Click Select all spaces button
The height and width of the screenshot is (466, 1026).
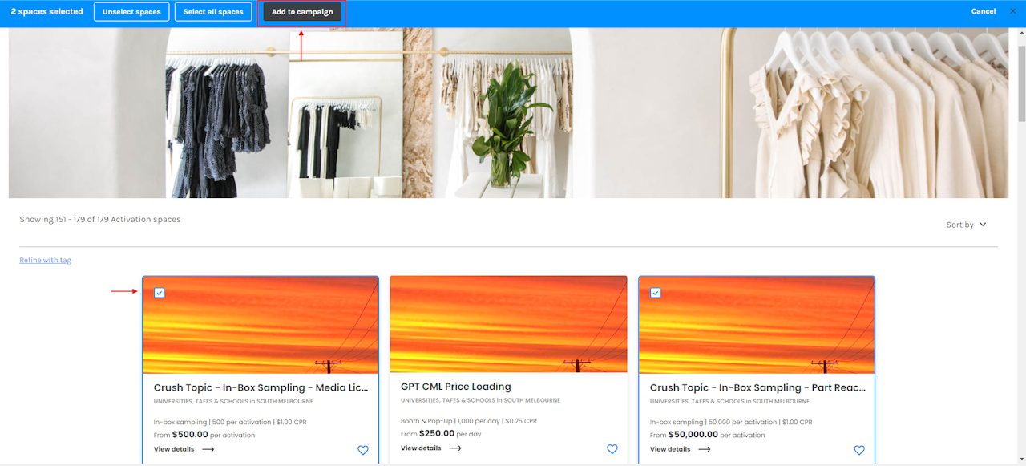(x=213, y=12)
